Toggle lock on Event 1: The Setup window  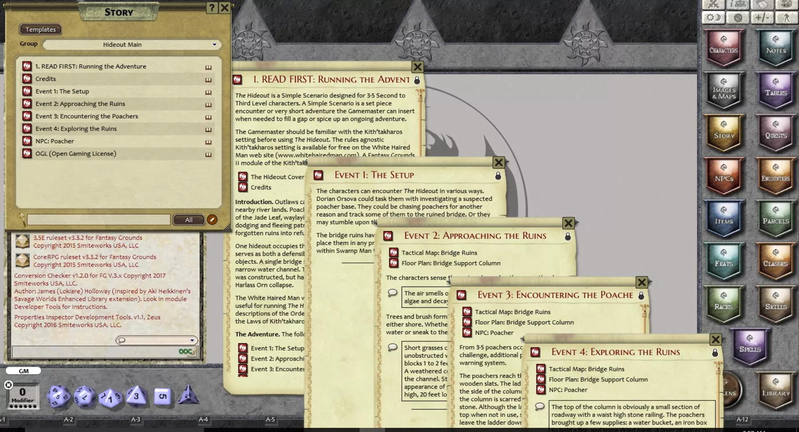[x=498, y=176]
